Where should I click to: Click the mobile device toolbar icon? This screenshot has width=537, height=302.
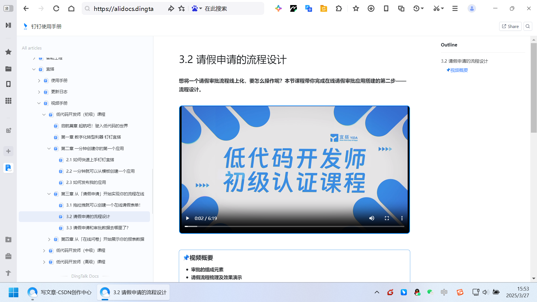(x=386, y=8)
